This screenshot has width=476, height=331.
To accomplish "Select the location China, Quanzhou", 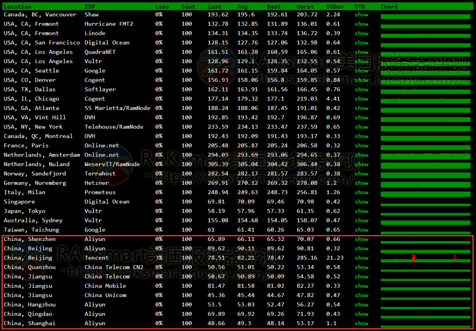I will [30, 267].
